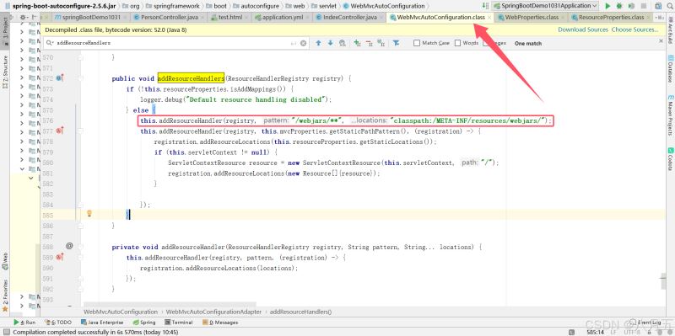
Task: Click the yellow light bulb intention icon
Action: [89, 214]
